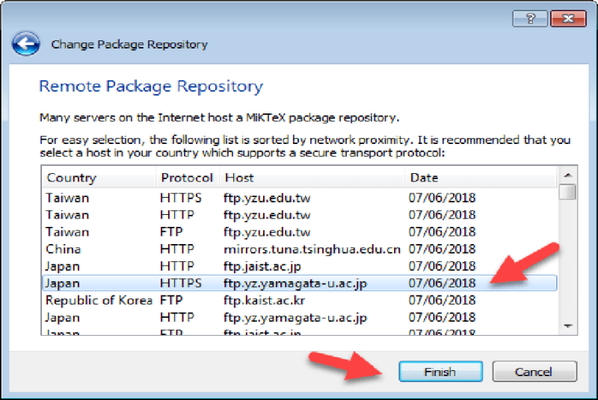Select China mirrors.tuna.tsinghua.edu.cn row
Image resolution: width=598 pixels, height=400 pixels.
pos(300,249)
